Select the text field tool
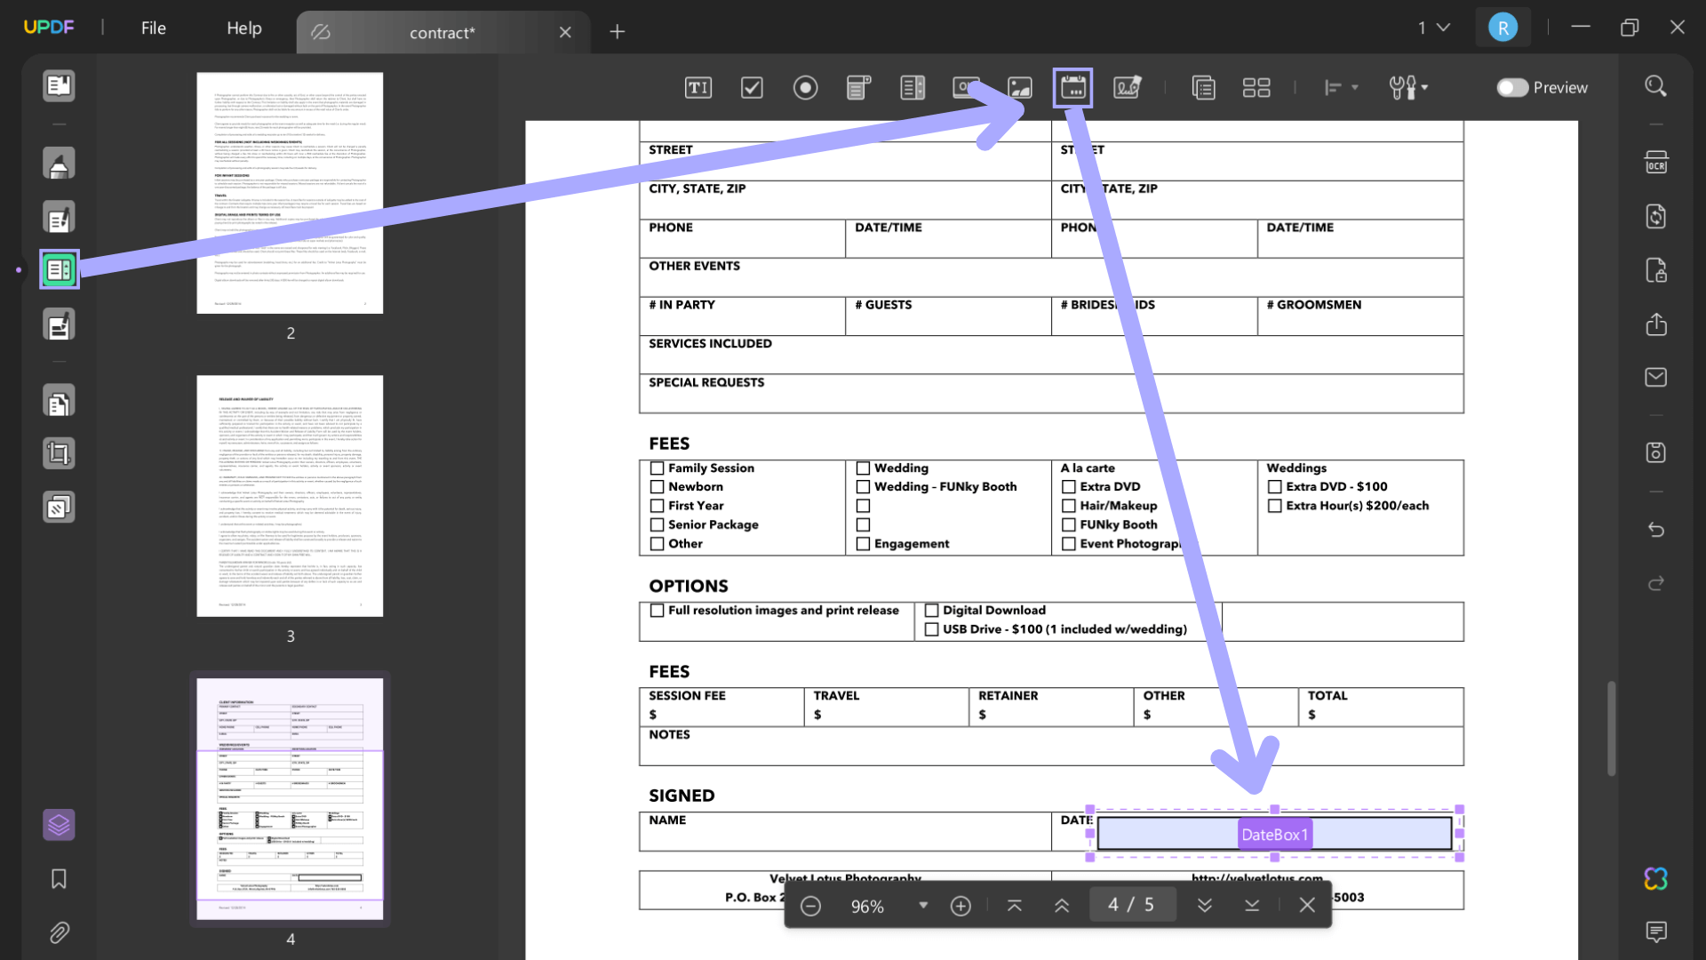 coord(698,87)
